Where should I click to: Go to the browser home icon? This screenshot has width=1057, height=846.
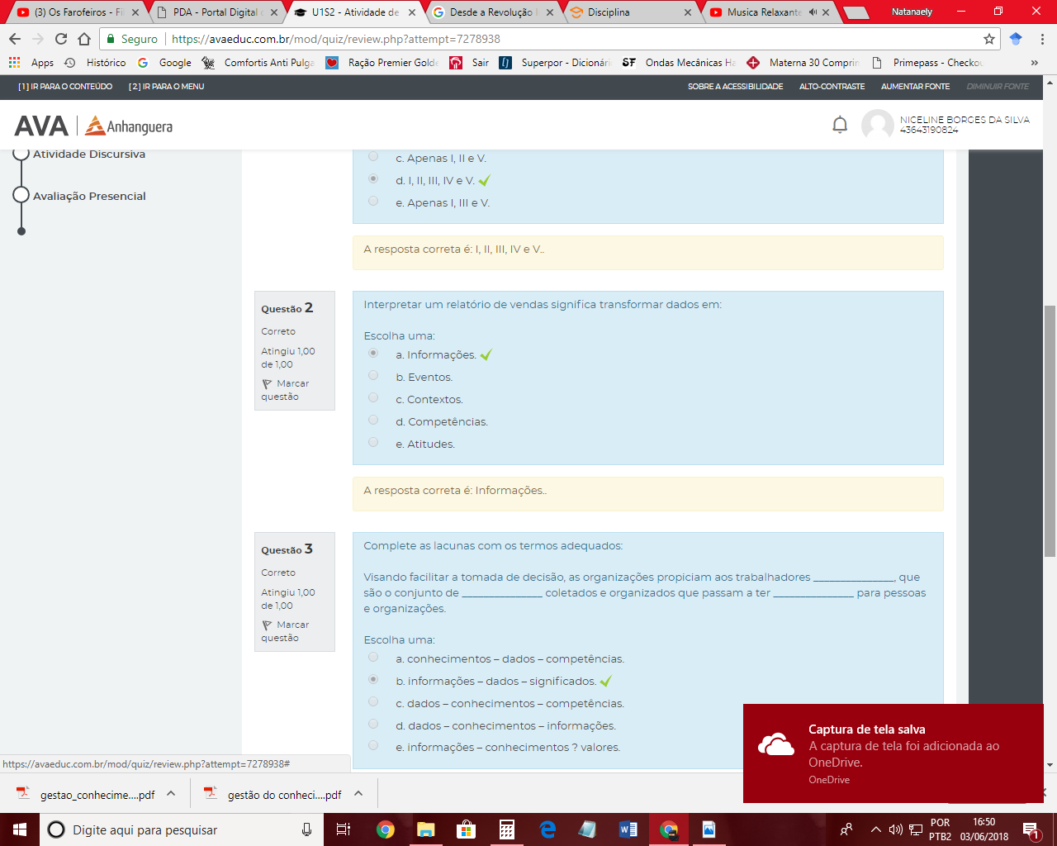click(84, 39)
